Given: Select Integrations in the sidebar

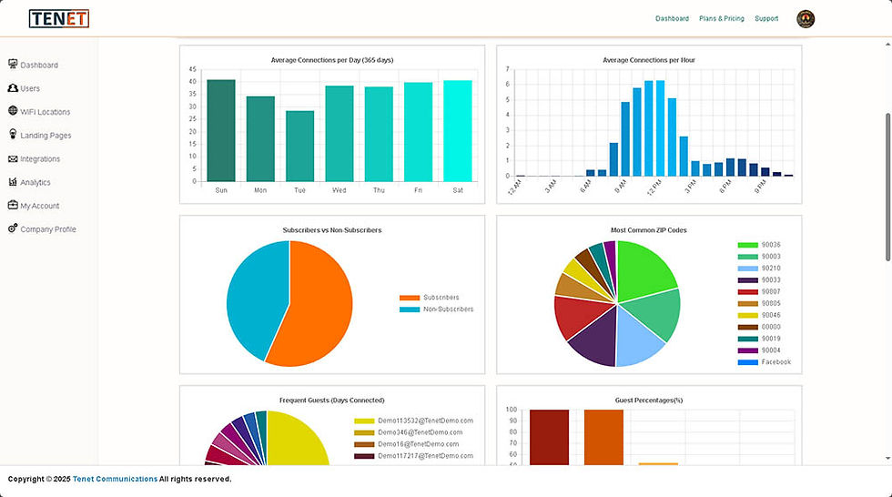Looking at the screenshot, I should [40, 159].
